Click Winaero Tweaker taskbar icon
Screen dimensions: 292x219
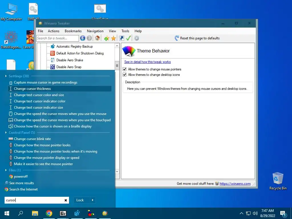click(x=105, y=213)
